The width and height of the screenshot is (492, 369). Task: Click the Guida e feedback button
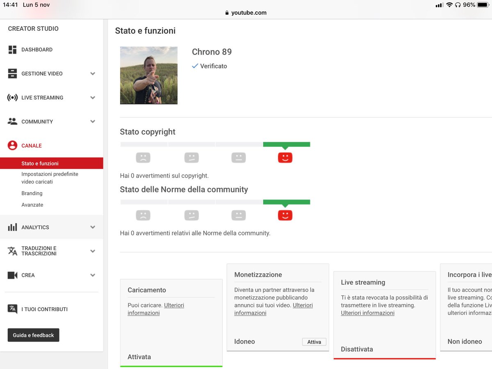coord(34,335)
